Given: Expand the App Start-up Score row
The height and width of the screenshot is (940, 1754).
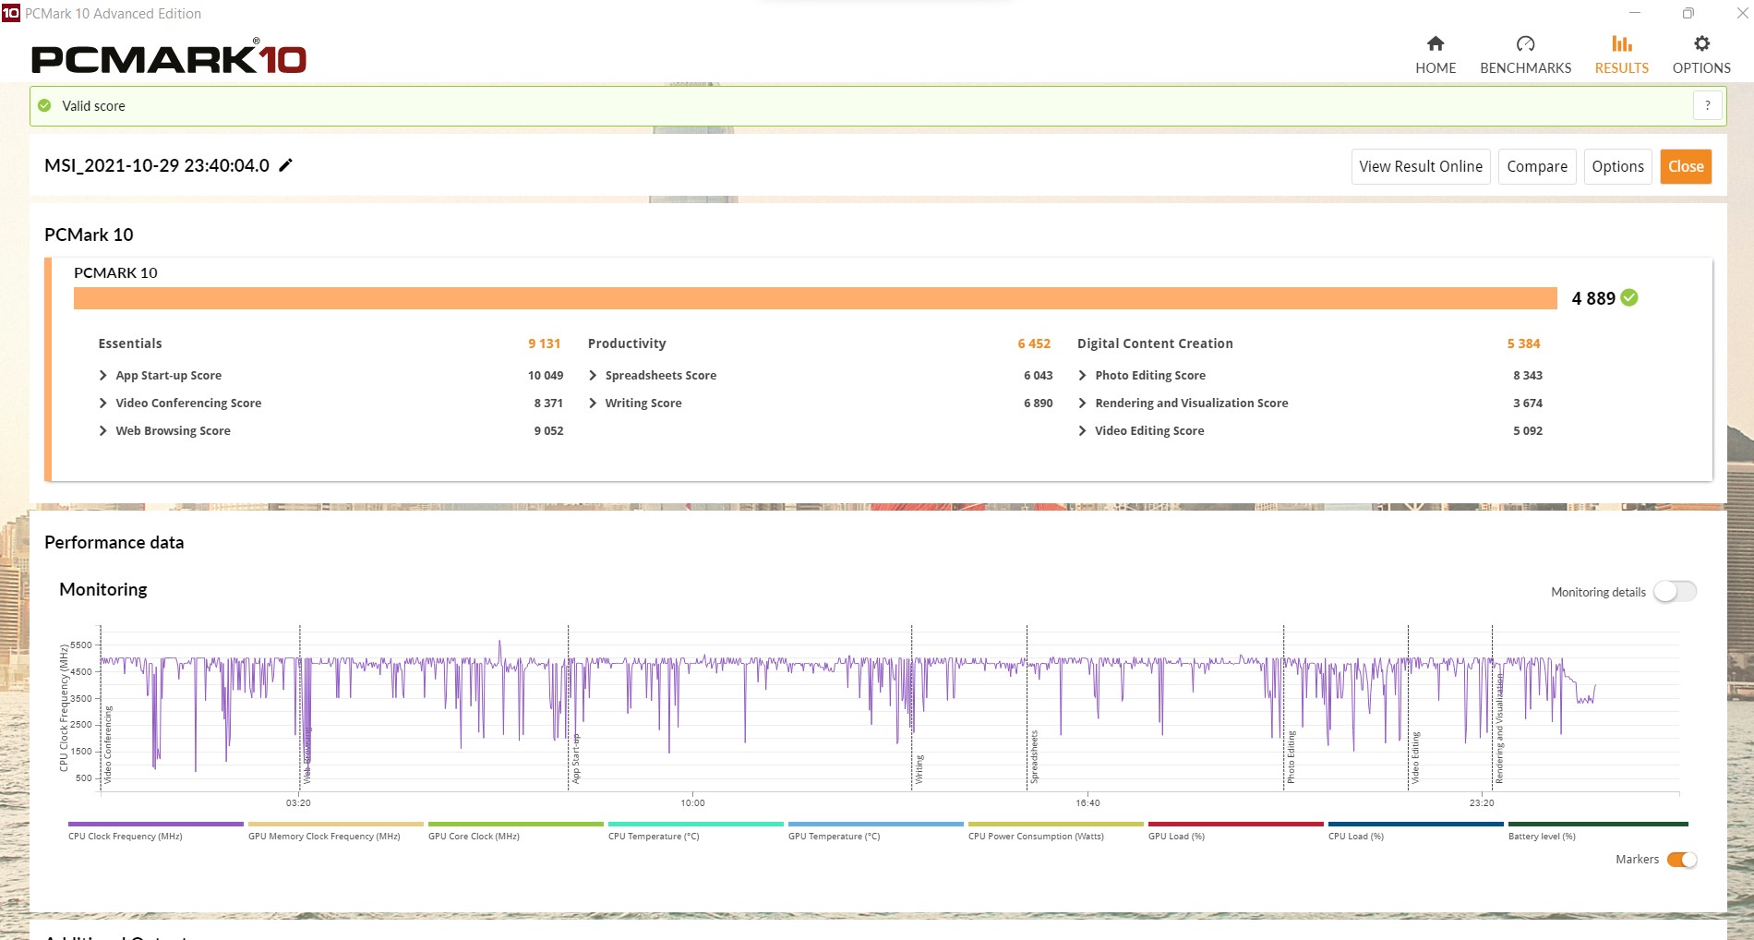Looking at the screenshot, I should [103, 376].
